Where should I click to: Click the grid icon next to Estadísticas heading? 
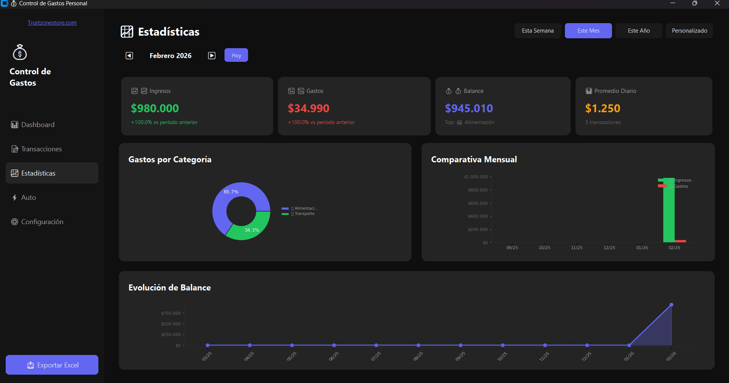pyautogui.click(x=127, y=31)
